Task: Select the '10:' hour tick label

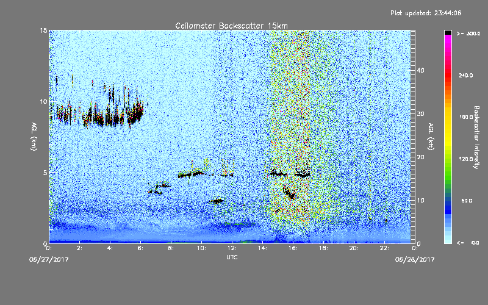Action: 202,248
